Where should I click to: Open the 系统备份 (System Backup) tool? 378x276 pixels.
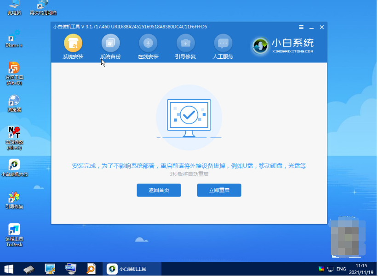111,45
